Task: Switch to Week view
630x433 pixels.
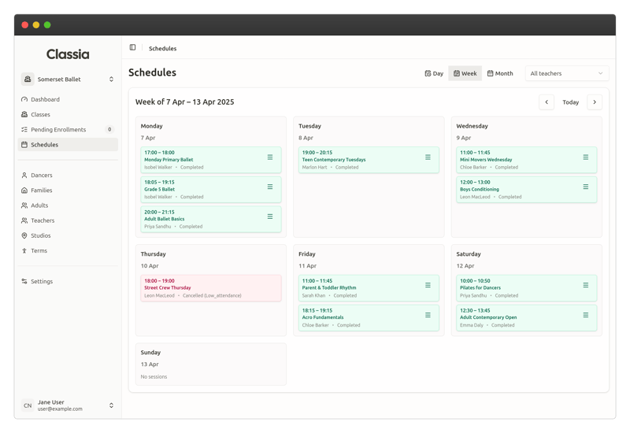Action: point(465,73)
